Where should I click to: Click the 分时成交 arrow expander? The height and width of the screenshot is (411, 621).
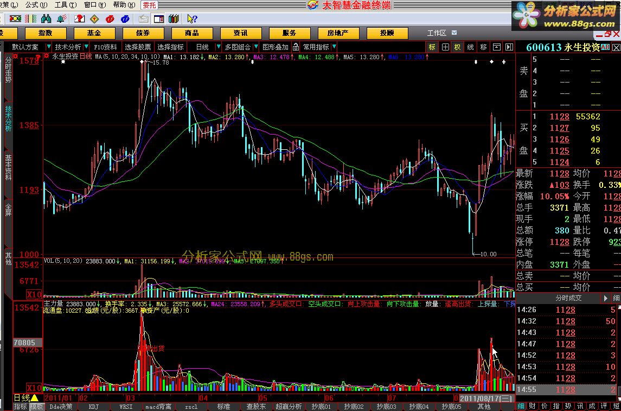point(606,298)
